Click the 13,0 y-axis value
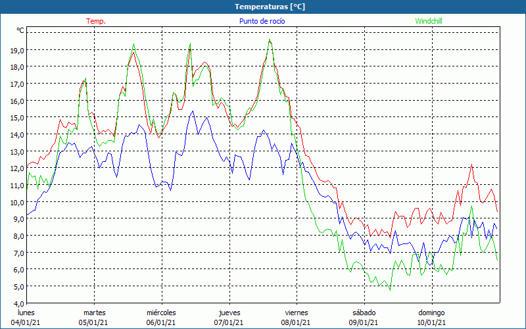Image resolution: width=526 pixels, height=329 pixels. pyautogui.click(x=17, y=151)
